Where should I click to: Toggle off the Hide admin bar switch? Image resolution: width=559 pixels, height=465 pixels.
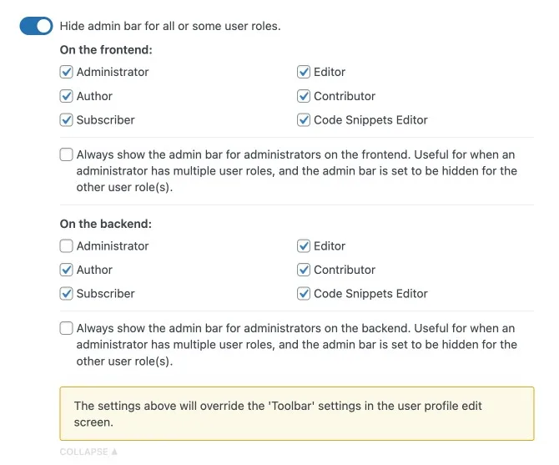(36, 26)
